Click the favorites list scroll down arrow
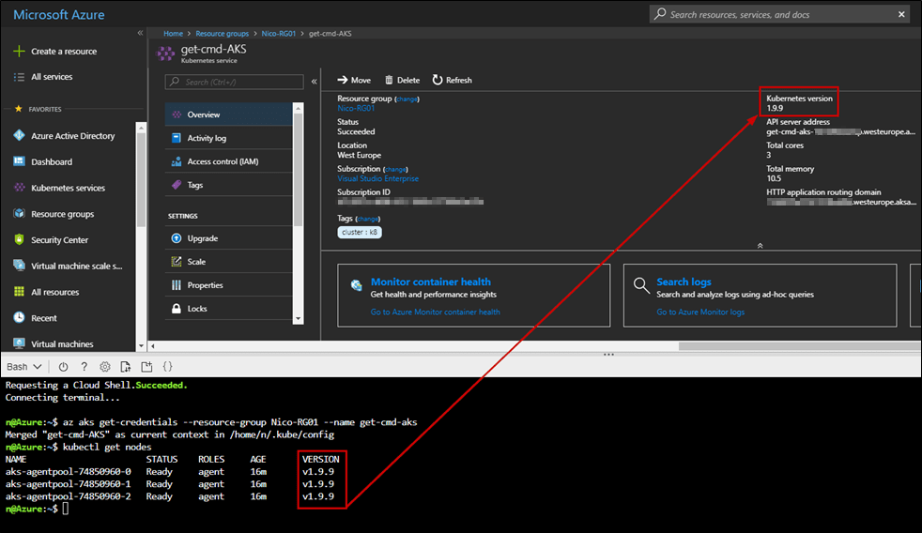Image resolution: width=922 pixels, height=533 pixels. click(141, 346)
